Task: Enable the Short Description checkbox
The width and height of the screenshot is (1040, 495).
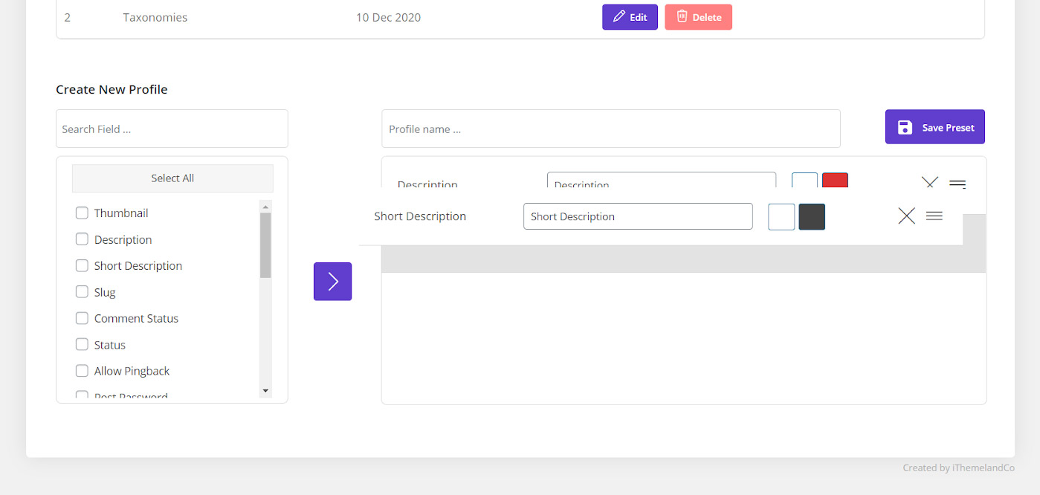Action: (x=82, y=266)
